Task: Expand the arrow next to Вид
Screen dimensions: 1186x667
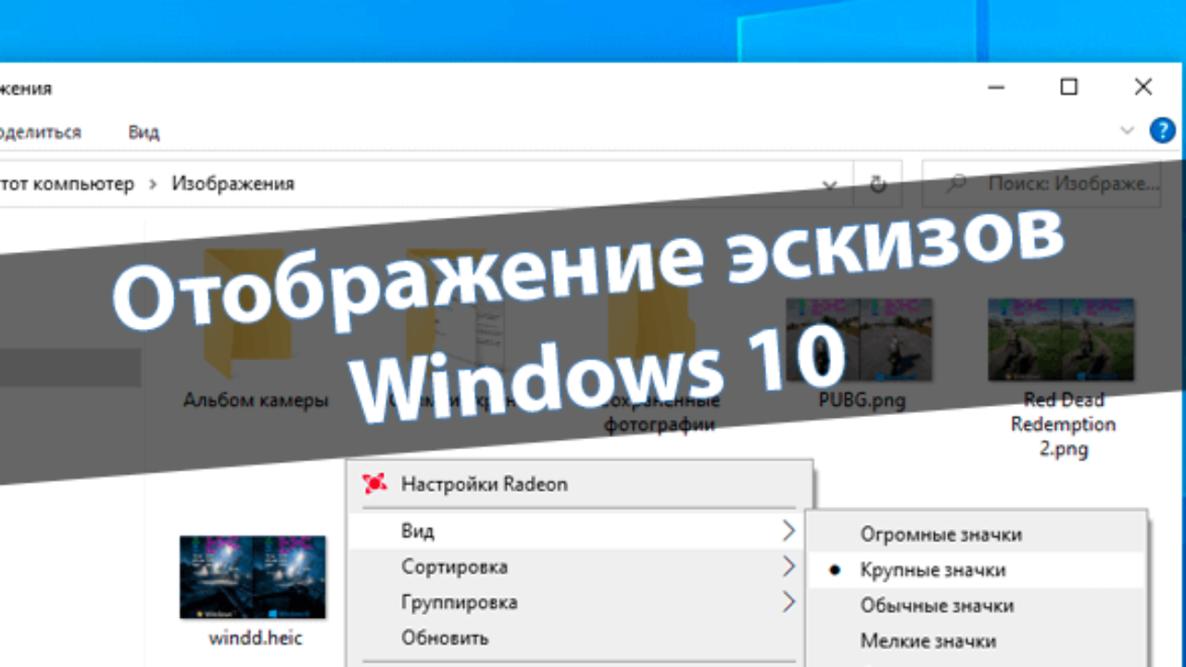Action: [x=789, y=531]
